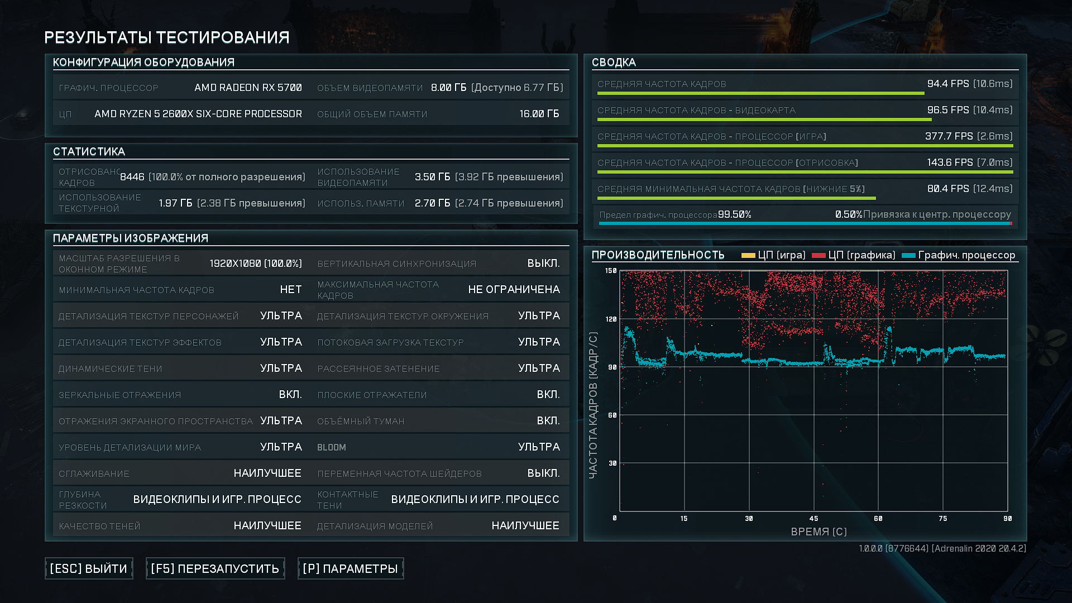Click the НИЖНИЕ 5% 80.4 FPS bar
Screen dimensions: 1072x603
(736, 198)
